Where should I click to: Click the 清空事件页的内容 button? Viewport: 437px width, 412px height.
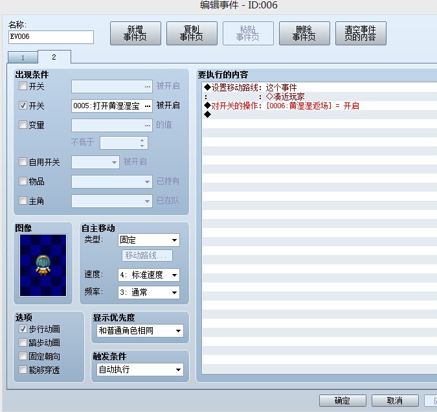click(361, 33)
